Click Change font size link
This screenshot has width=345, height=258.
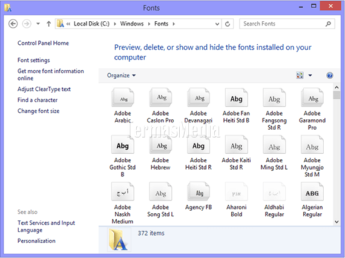(x=39, y=111)
